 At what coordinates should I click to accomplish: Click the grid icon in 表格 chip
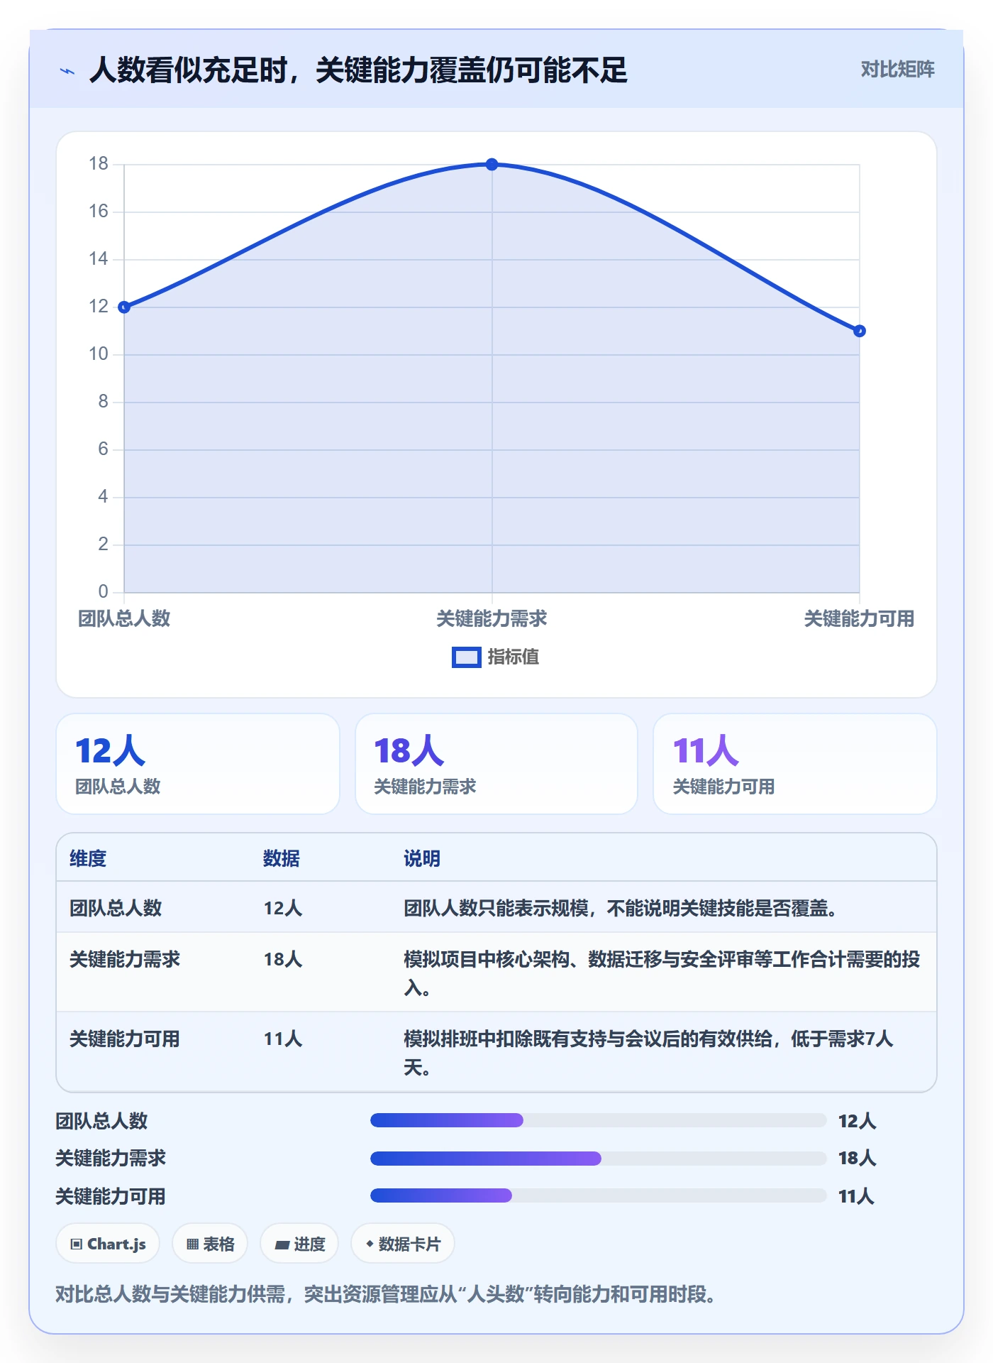192,1244
